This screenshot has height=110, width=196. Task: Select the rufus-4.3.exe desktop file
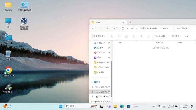click(x=8, y=88)
